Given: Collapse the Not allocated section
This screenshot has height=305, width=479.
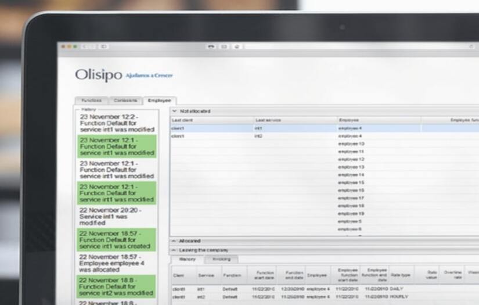Looking at the screenshot, I should (x=174, y=111).
